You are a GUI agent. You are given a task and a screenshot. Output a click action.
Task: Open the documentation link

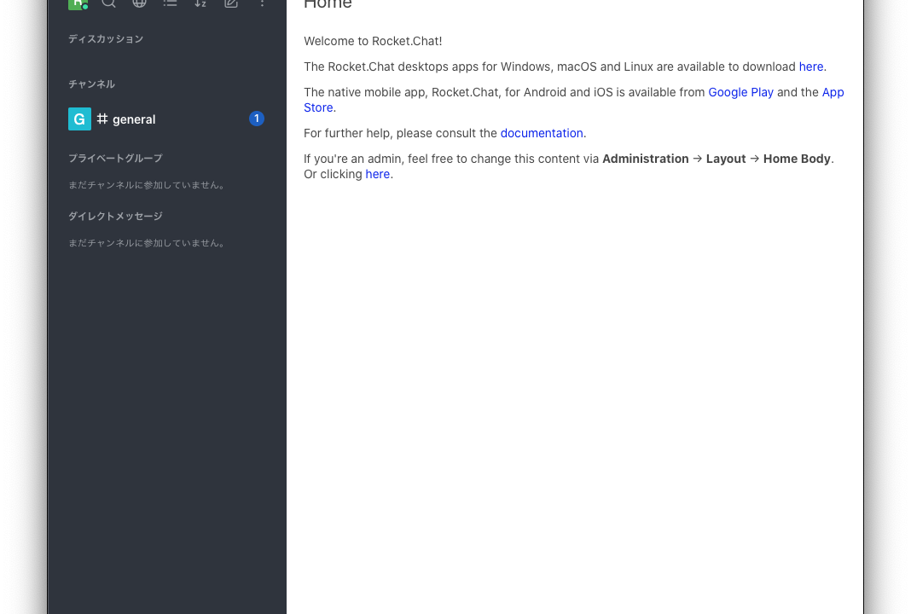[x=542, y=133]
